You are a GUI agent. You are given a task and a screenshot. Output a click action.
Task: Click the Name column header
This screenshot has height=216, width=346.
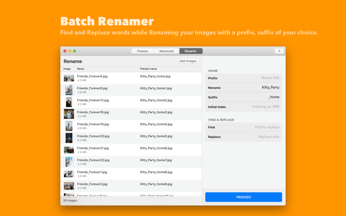click(x=81, y=69)
